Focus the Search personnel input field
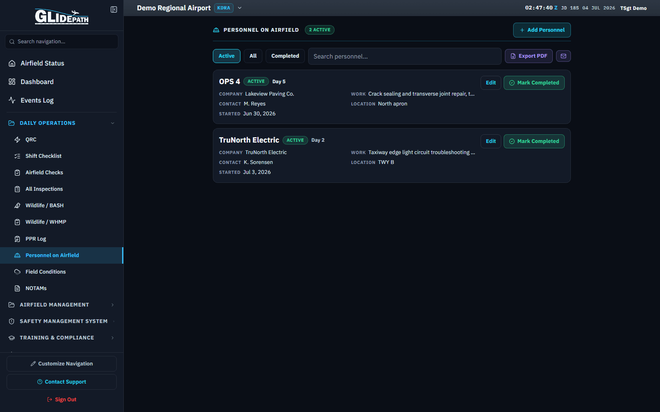The image size is (660, 412). point(405,56)
